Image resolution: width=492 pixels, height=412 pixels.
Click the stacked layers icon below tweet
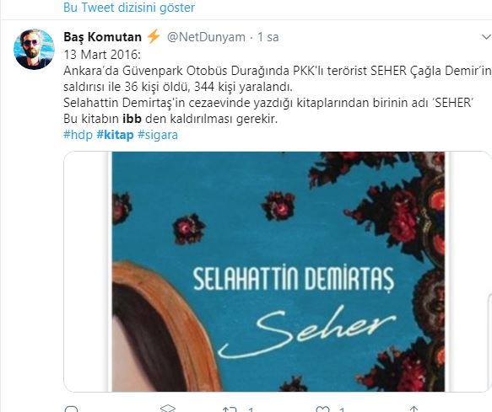pyautogui.click(x=168, y=409)
